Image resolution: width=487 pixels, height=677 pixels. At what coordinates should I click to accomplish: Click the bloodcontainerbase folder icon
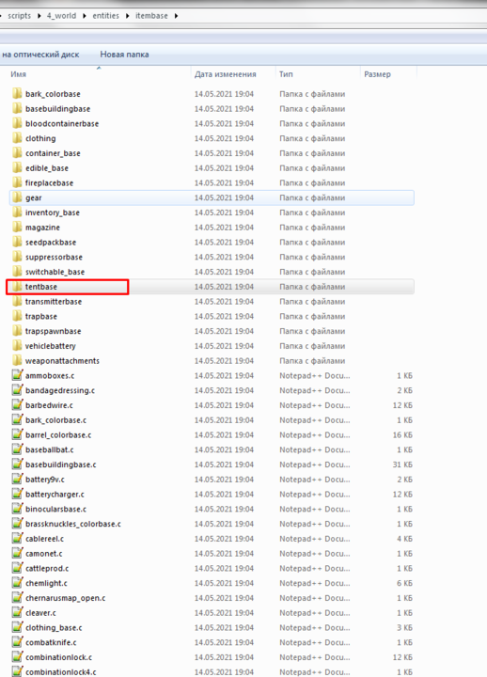tap(17, 123)
